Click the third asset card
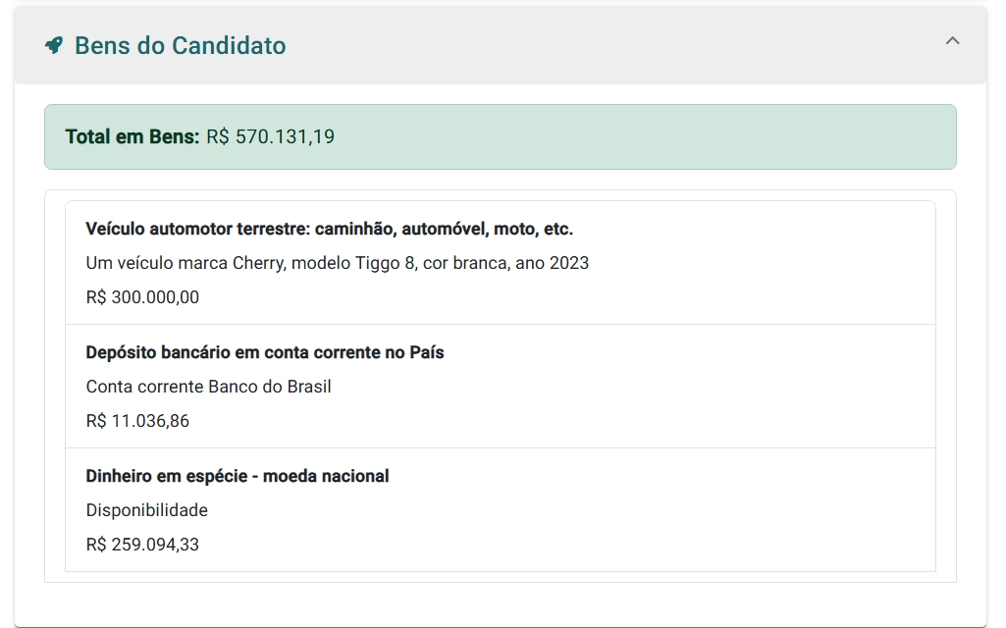The image size is (1006, 628). point(501,509)
